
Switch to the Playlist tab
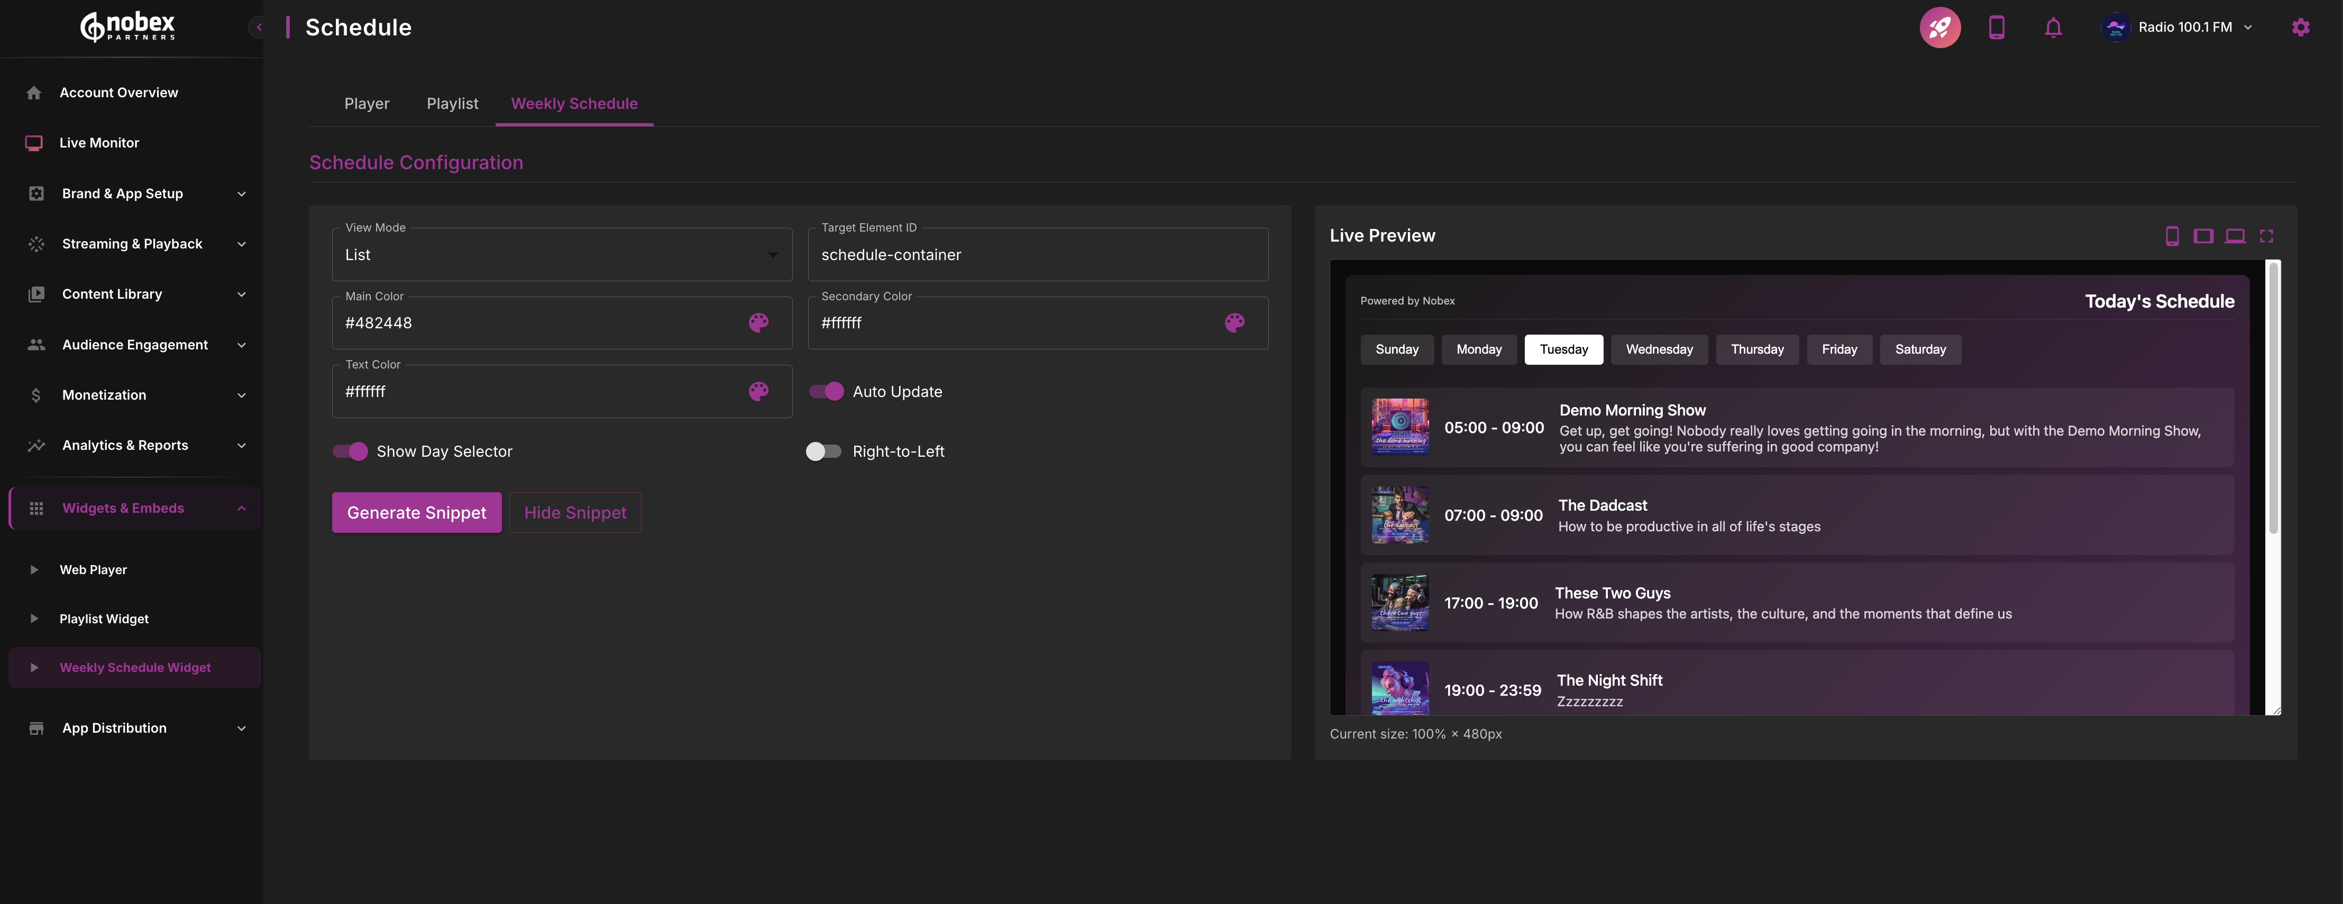tap(452, 104)
